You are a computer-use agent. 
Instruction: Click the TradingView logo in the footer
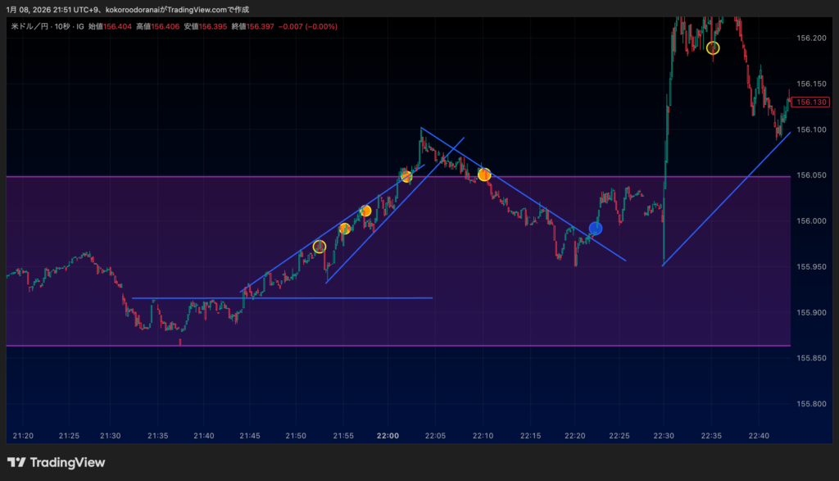[x=57, y=463]
